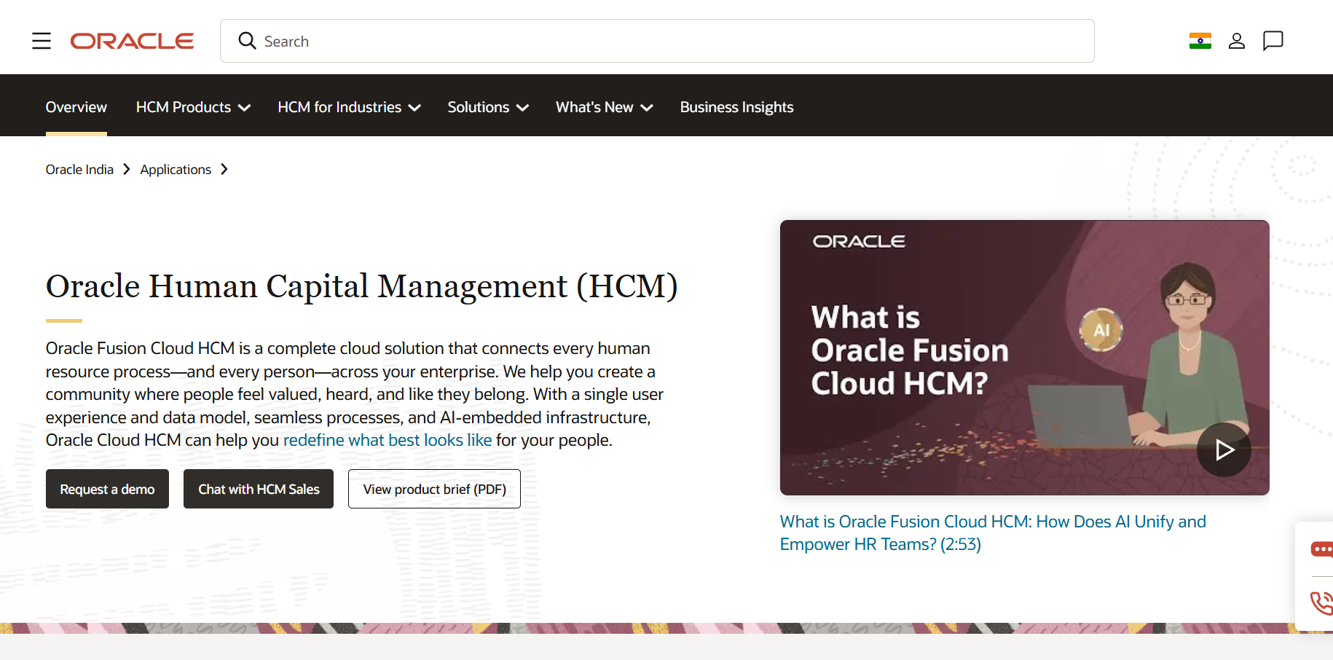Open the chat bubble icon in header
The image size is (1333, 660).
click(x=1273, y=41)
